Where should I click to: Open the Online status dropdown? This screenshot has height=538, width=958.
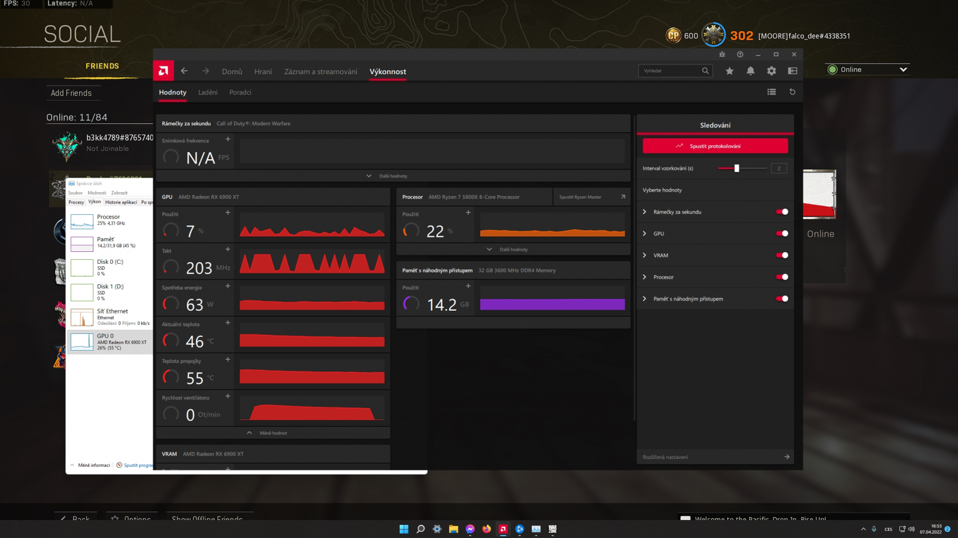(868, 70)
